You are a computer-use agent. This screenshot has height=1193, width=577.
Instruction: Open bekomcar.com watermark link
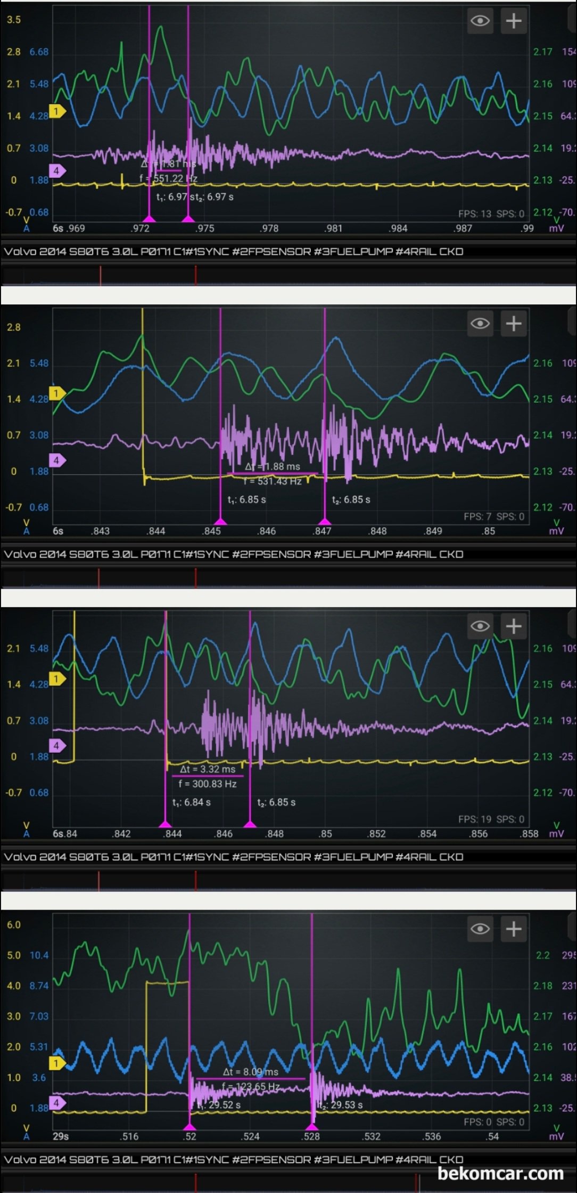tap(500, 1173)
